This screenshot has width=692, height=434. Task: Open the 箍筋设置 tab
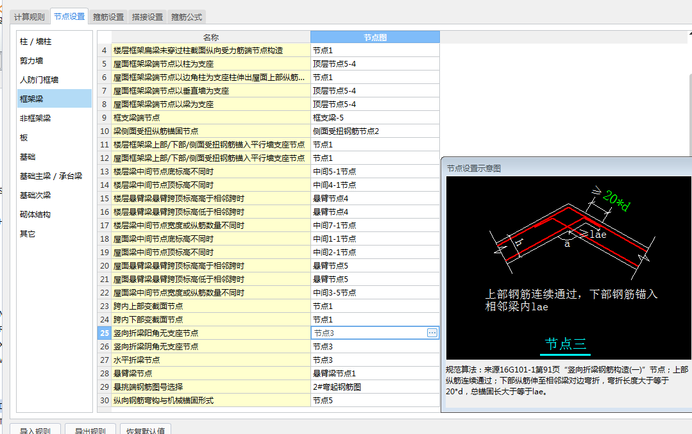[x=108, y=17]
